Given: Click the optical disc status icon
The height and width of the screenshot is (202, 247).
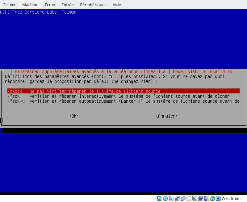Looking at the screenshot, I should pos(165,198).
